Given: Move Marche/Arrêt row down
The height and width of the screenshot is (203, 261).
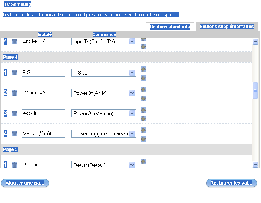Looking at the screenshot, I should [x=143, y=139].
